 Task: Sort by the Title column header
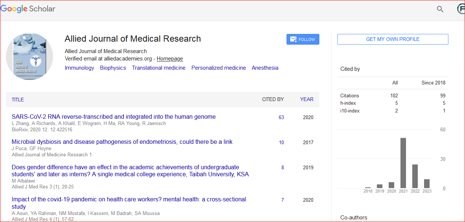point(18,100)
